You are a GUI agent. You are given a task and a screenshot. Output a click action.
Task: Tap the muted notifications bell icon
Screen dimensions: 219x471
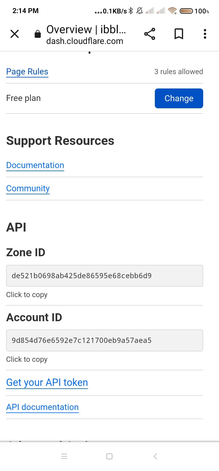point(139,10)
